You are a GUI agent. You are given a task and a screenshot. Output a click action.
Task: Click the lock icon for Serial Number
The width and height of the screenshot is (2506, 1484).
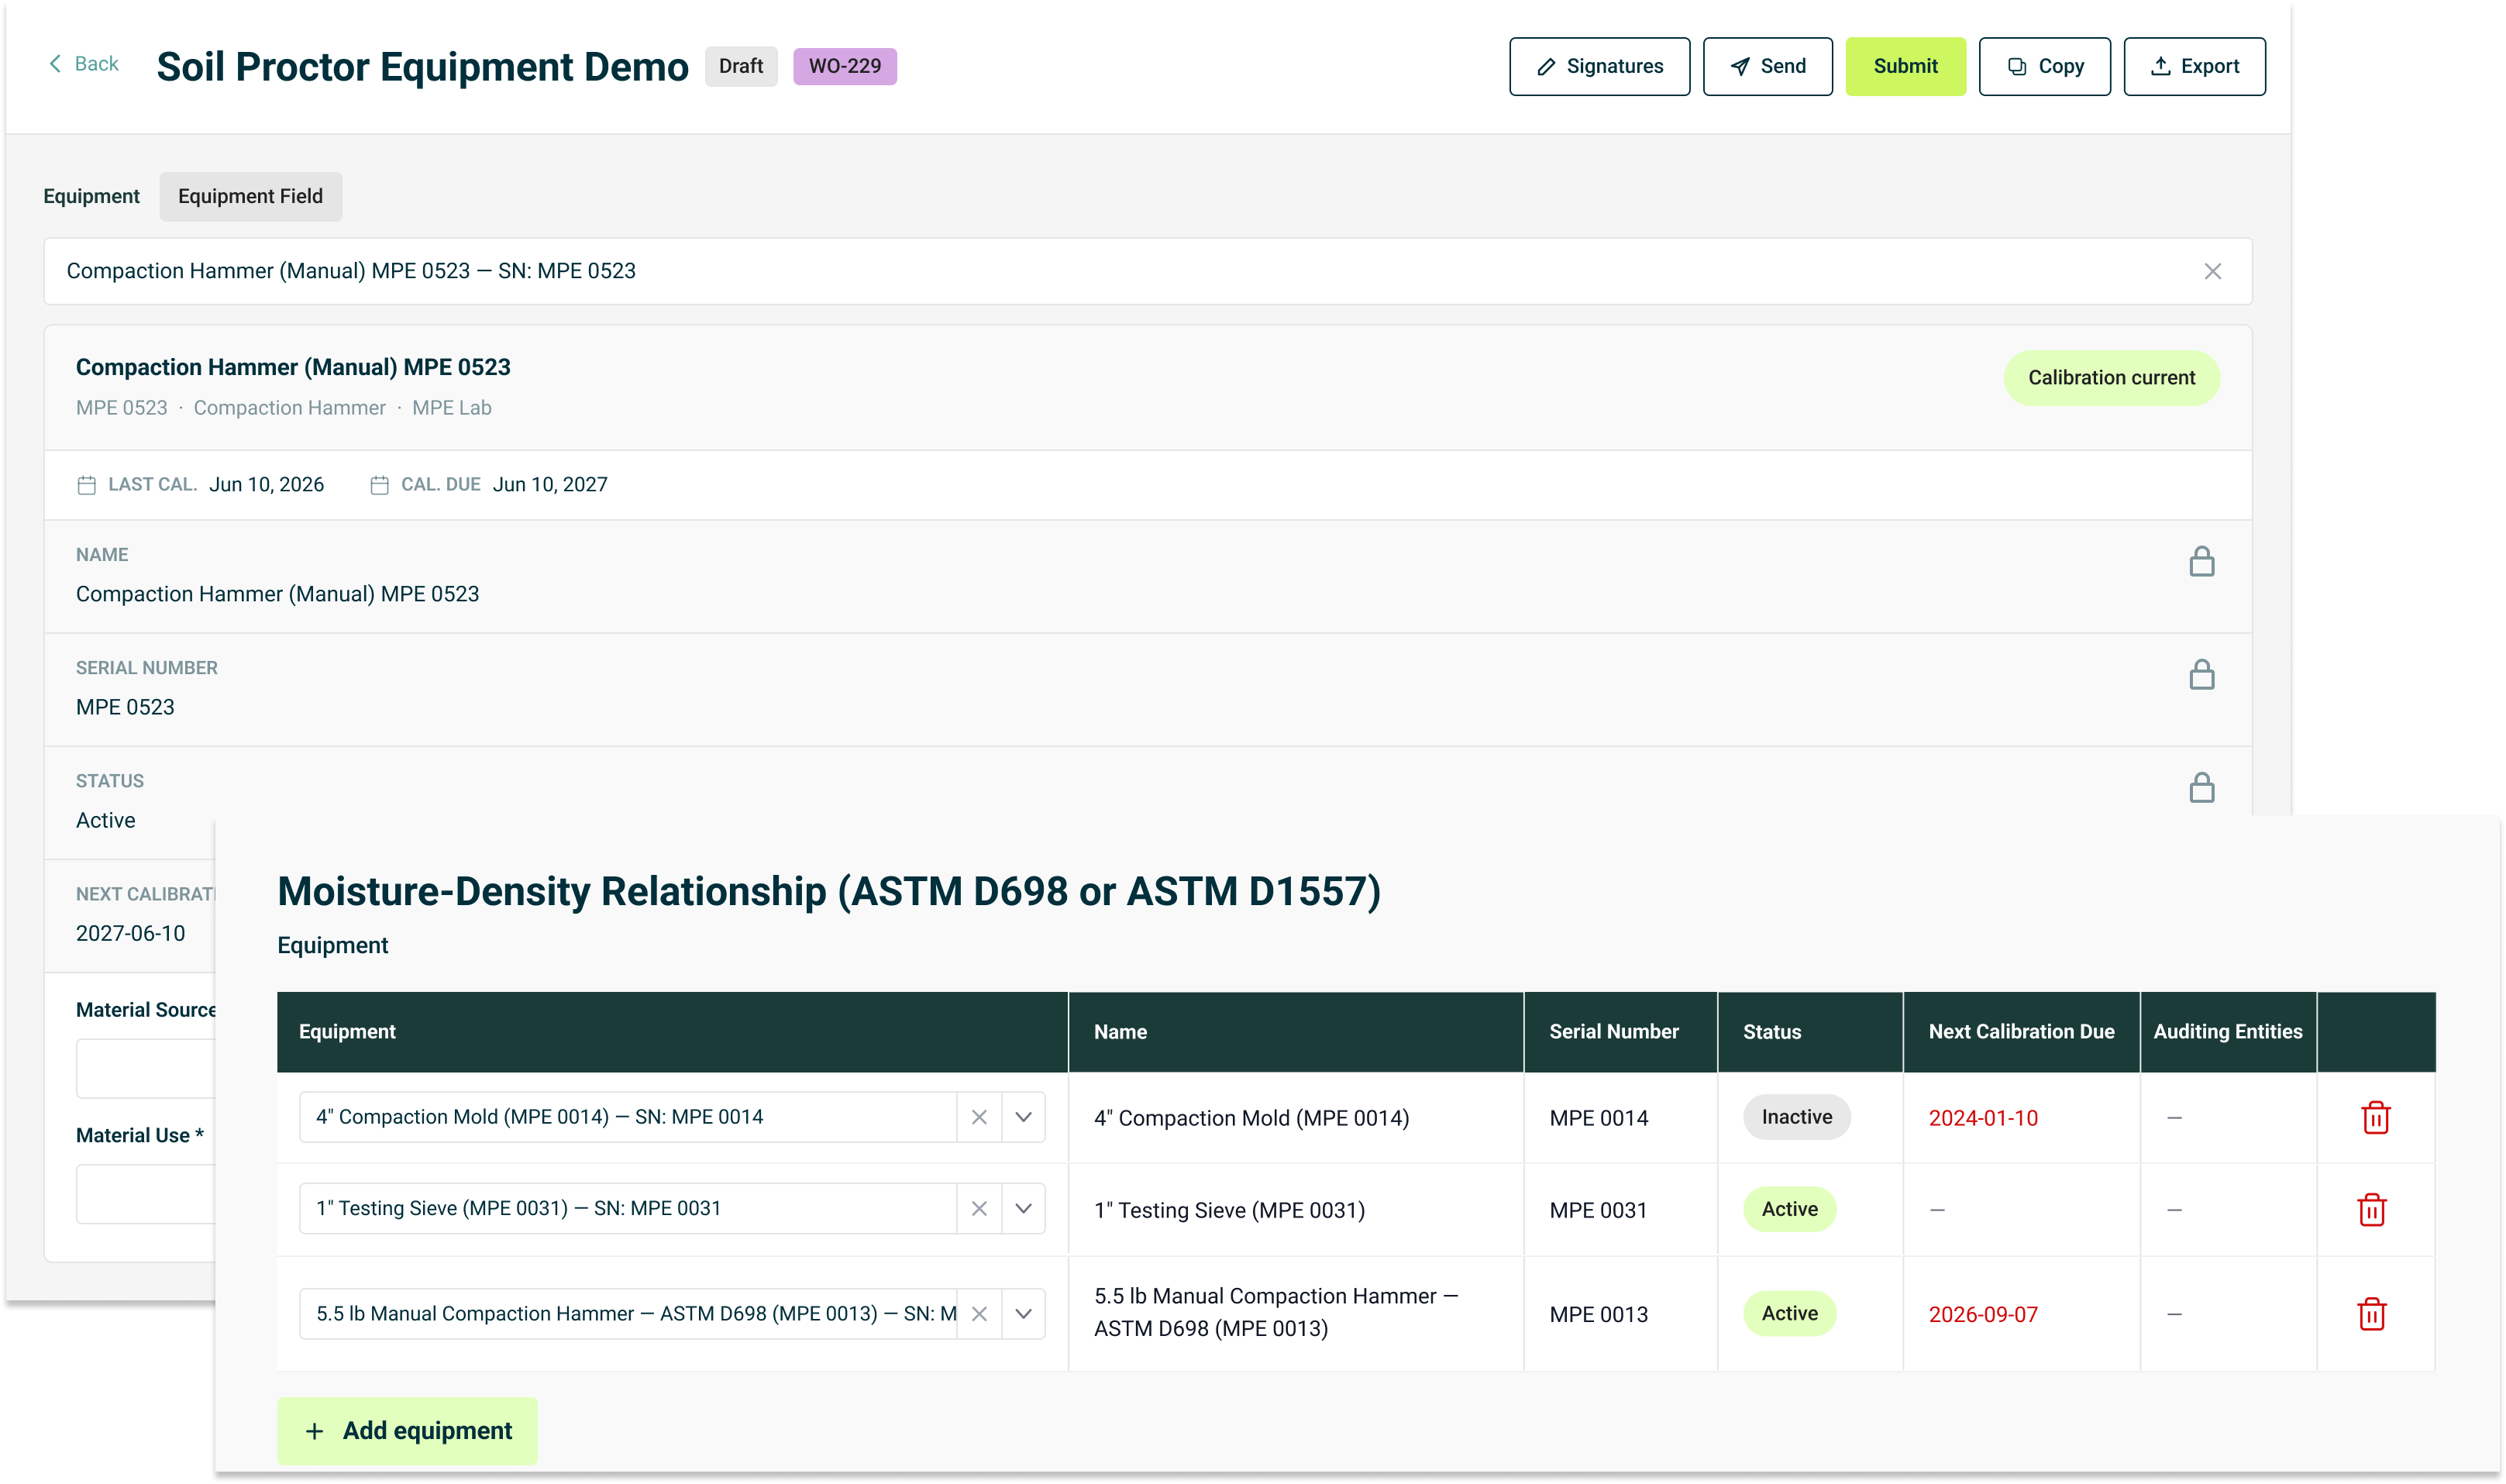2201,674
